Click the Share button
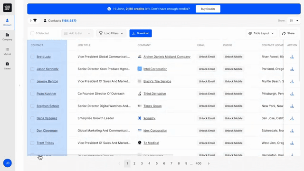This screenshot has height=171, width=304. click(288, 33)
